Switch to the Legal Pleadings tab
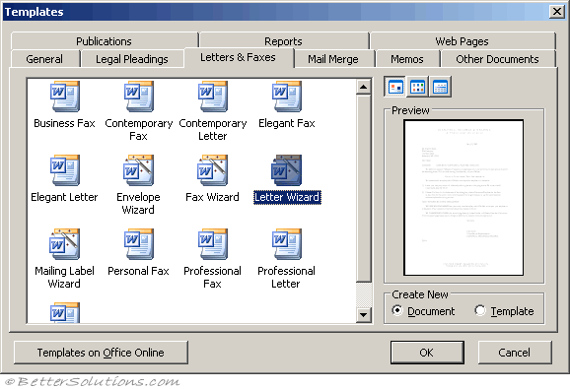The height and width of the screenshot is (389, 570). point(132,59)
